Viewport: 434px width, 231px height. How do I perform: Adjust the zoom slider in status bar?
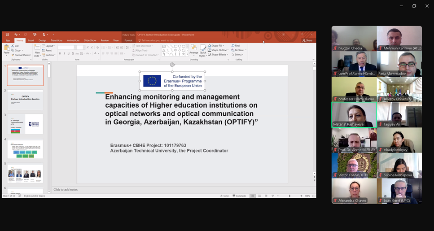[289, 196]
